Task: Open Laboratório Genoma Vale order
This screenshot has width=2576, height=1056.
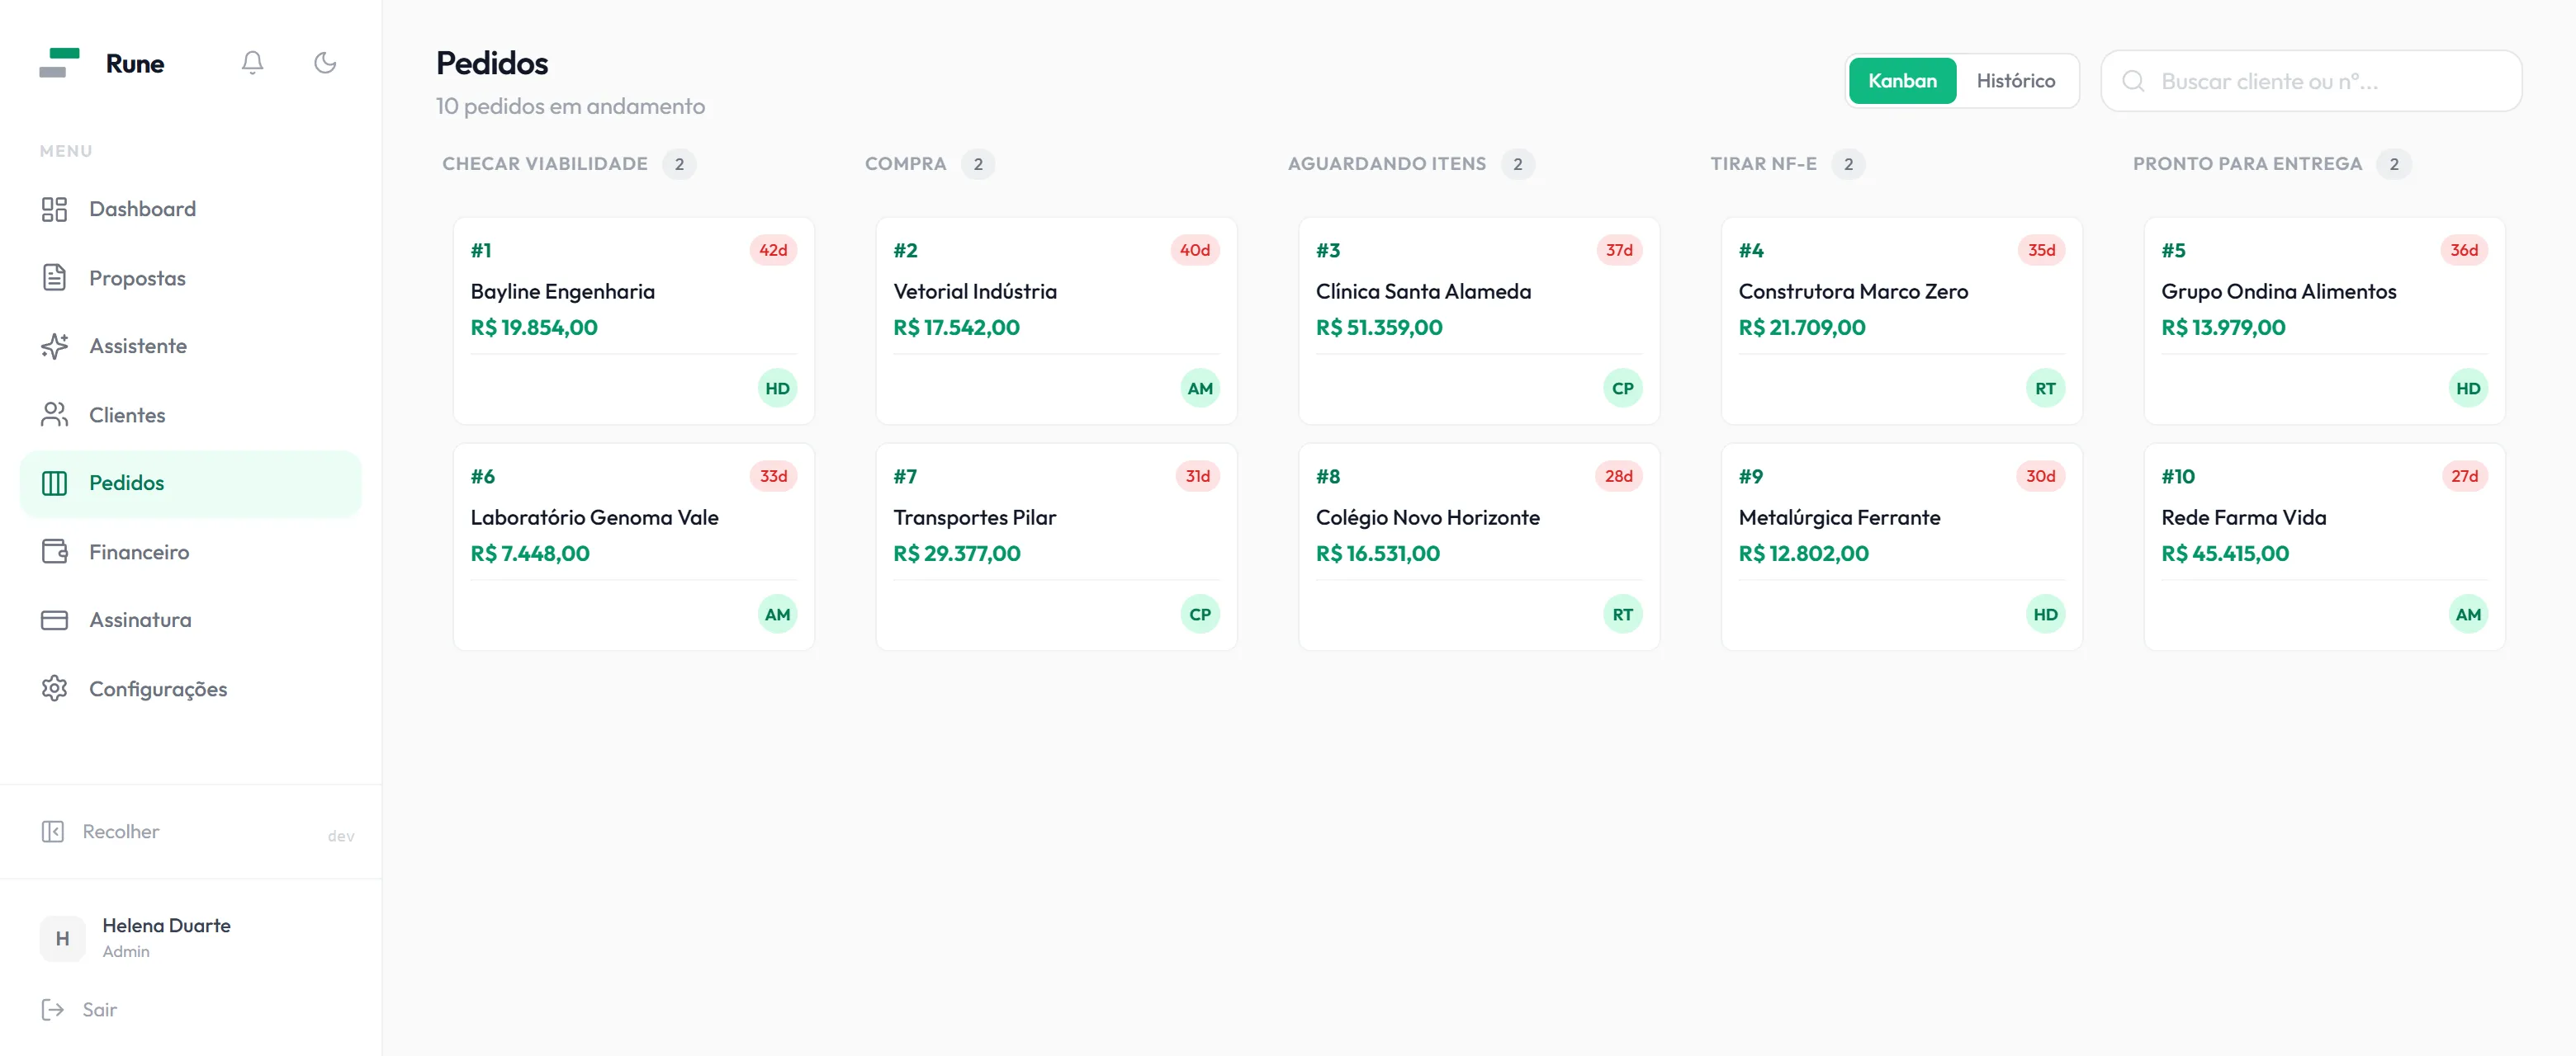Action: point(634,548)
